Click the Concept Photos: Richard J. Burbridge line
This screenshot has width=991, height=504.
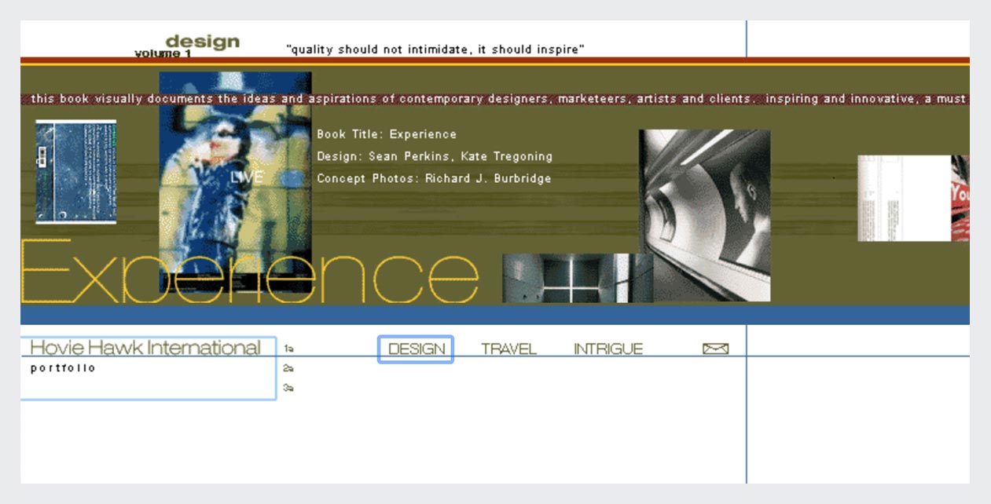pyautogui.click(x=434, y=178)
